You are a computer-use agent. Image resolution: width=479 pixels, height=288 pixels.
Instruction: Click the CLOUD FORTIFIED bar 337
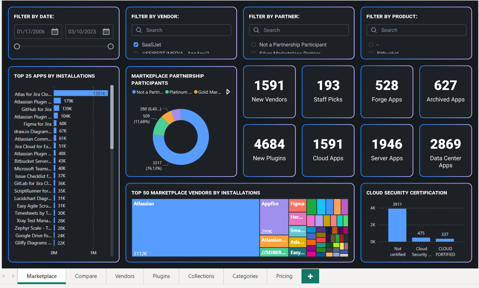click(x=445, y=240)
